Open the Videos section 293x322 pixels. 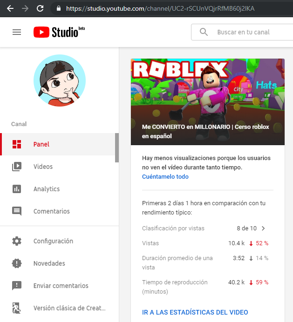pos(43,167)
